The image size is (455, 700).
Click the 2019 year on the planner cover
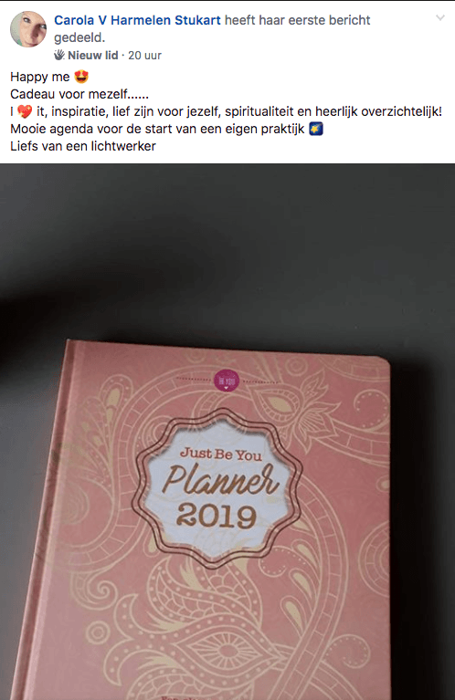pyautogui.click(x=217, y=516)
